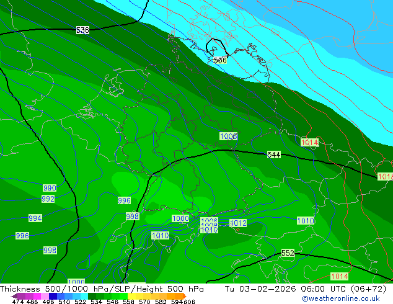Select the map title 'Thickness 500/1000 hPa/SLP/Height 500 hPa'
Viewport: 393px width, 304px height.
[x=102, y=289]
